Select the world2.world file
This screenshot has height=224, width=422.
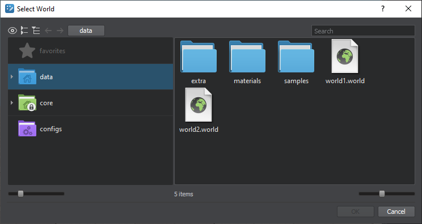[199, 110]
